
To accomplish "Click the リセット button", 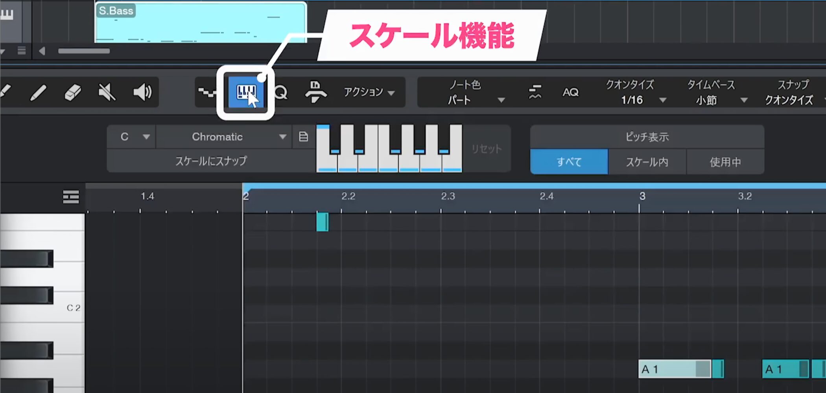I will 487,149.
